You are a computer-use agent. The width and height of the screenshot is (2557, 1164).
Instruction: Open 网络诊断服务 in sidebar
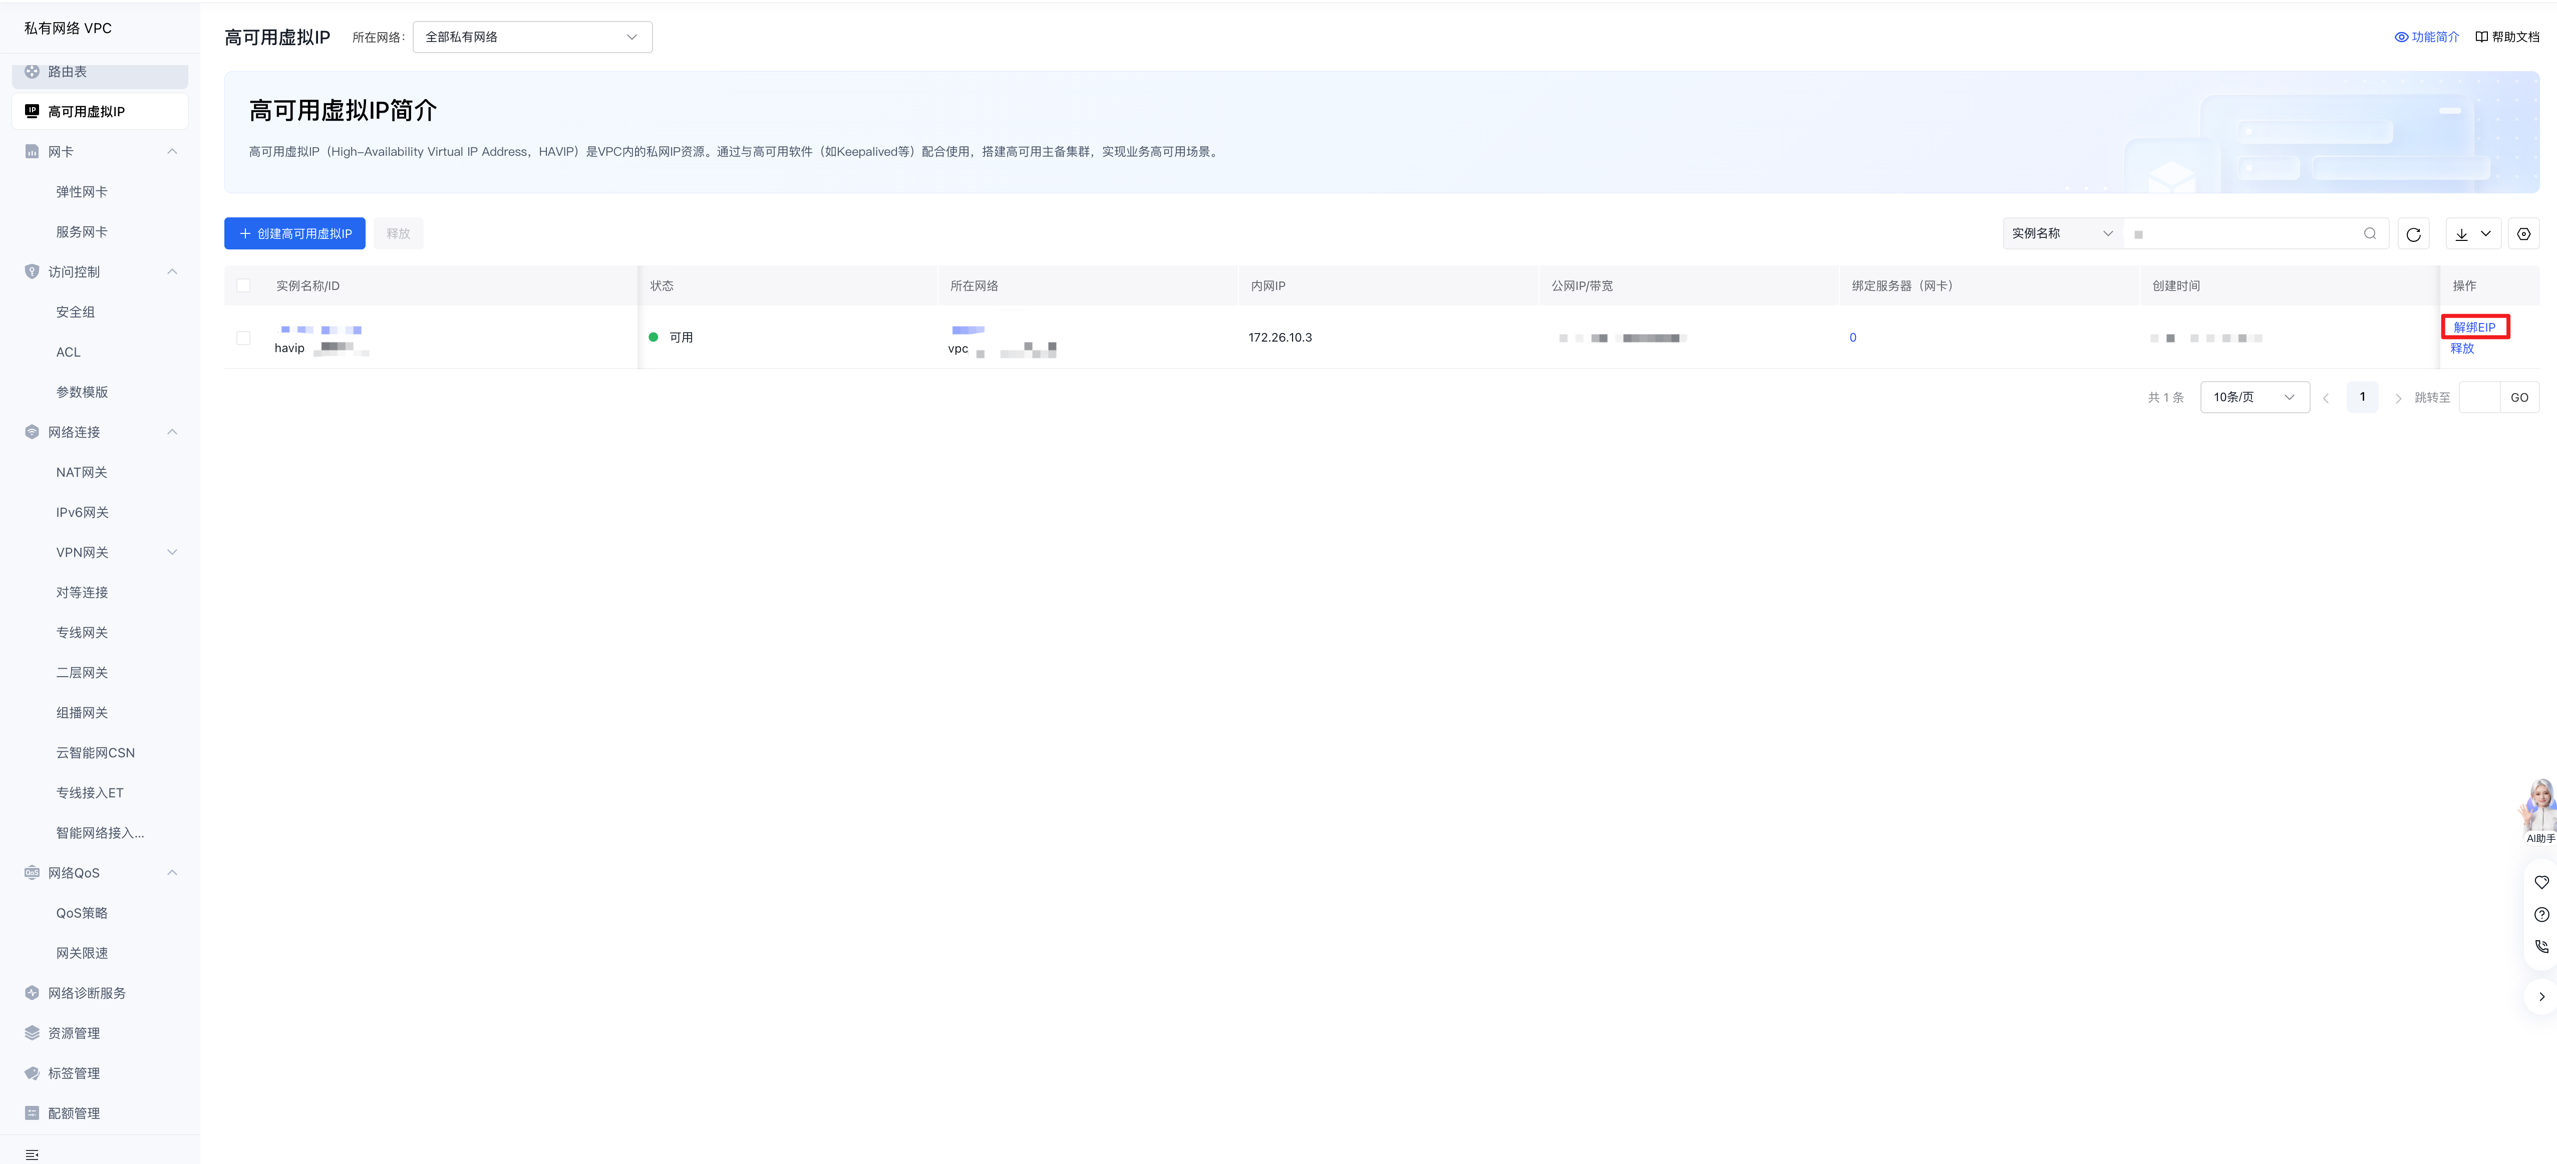(86, 993)
